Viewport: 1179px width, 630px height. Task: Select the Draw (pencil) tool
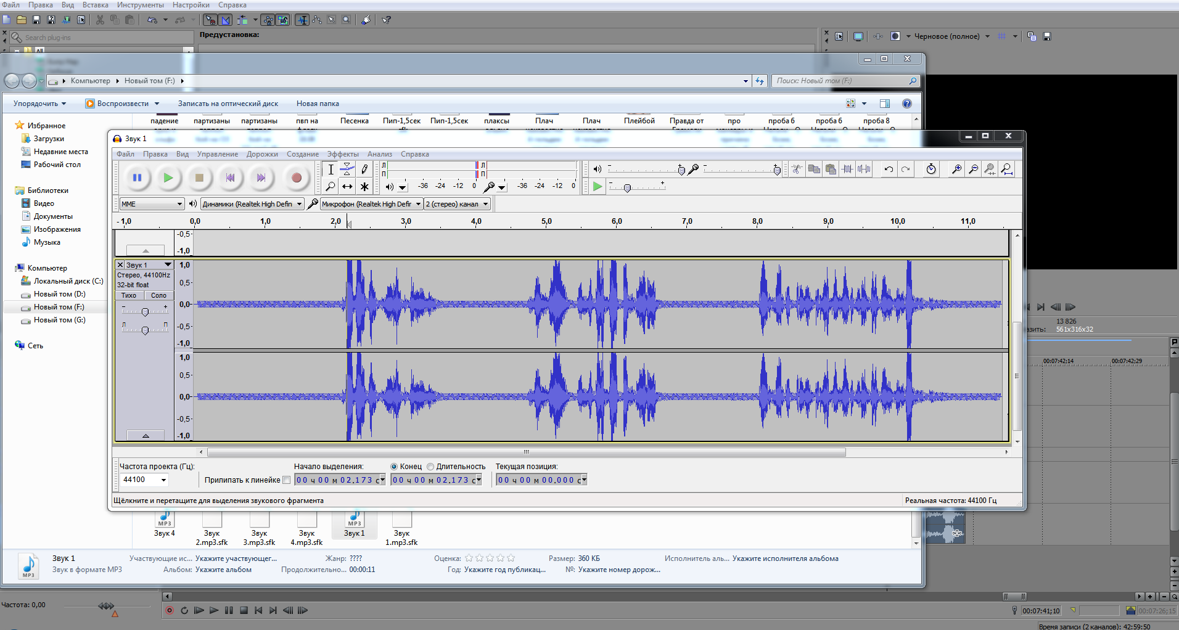pyautogui.click(x=364, y=170)
